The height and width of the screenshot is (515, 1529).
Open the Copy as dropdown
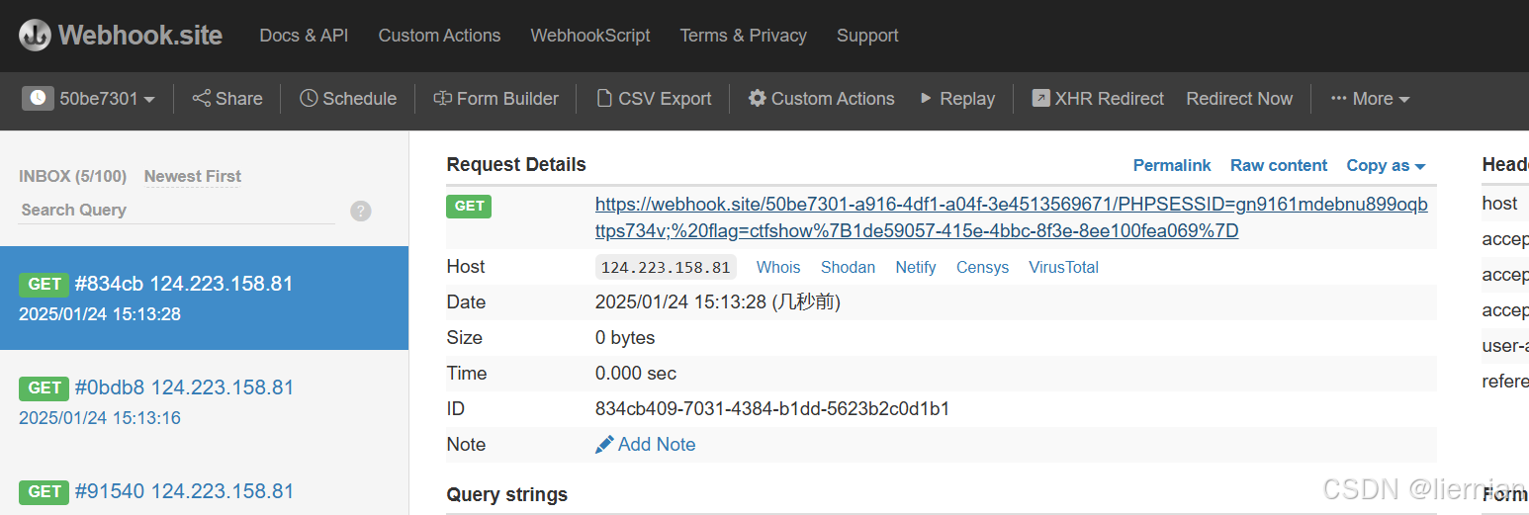(1386, 165)
